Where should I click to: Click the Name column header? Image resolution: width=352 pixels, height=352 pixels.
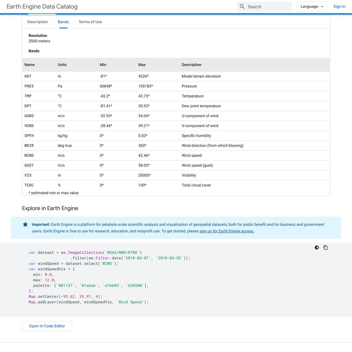coord(30,65)
